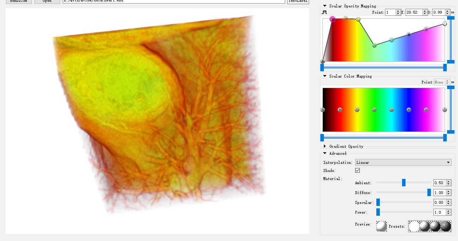The width and height of the screenshot is (458, 241).
Task: Select the blue color mapping node
Action: [x=409, y=110]
